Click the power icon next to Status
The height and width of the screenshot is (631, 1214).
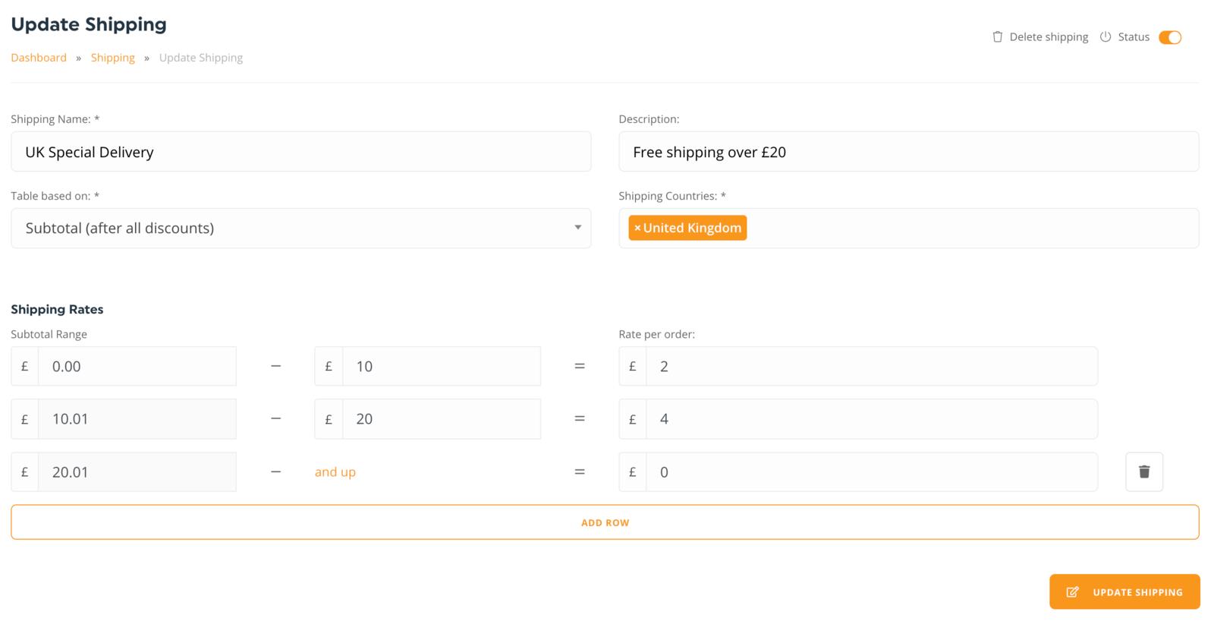(1105, 37)
